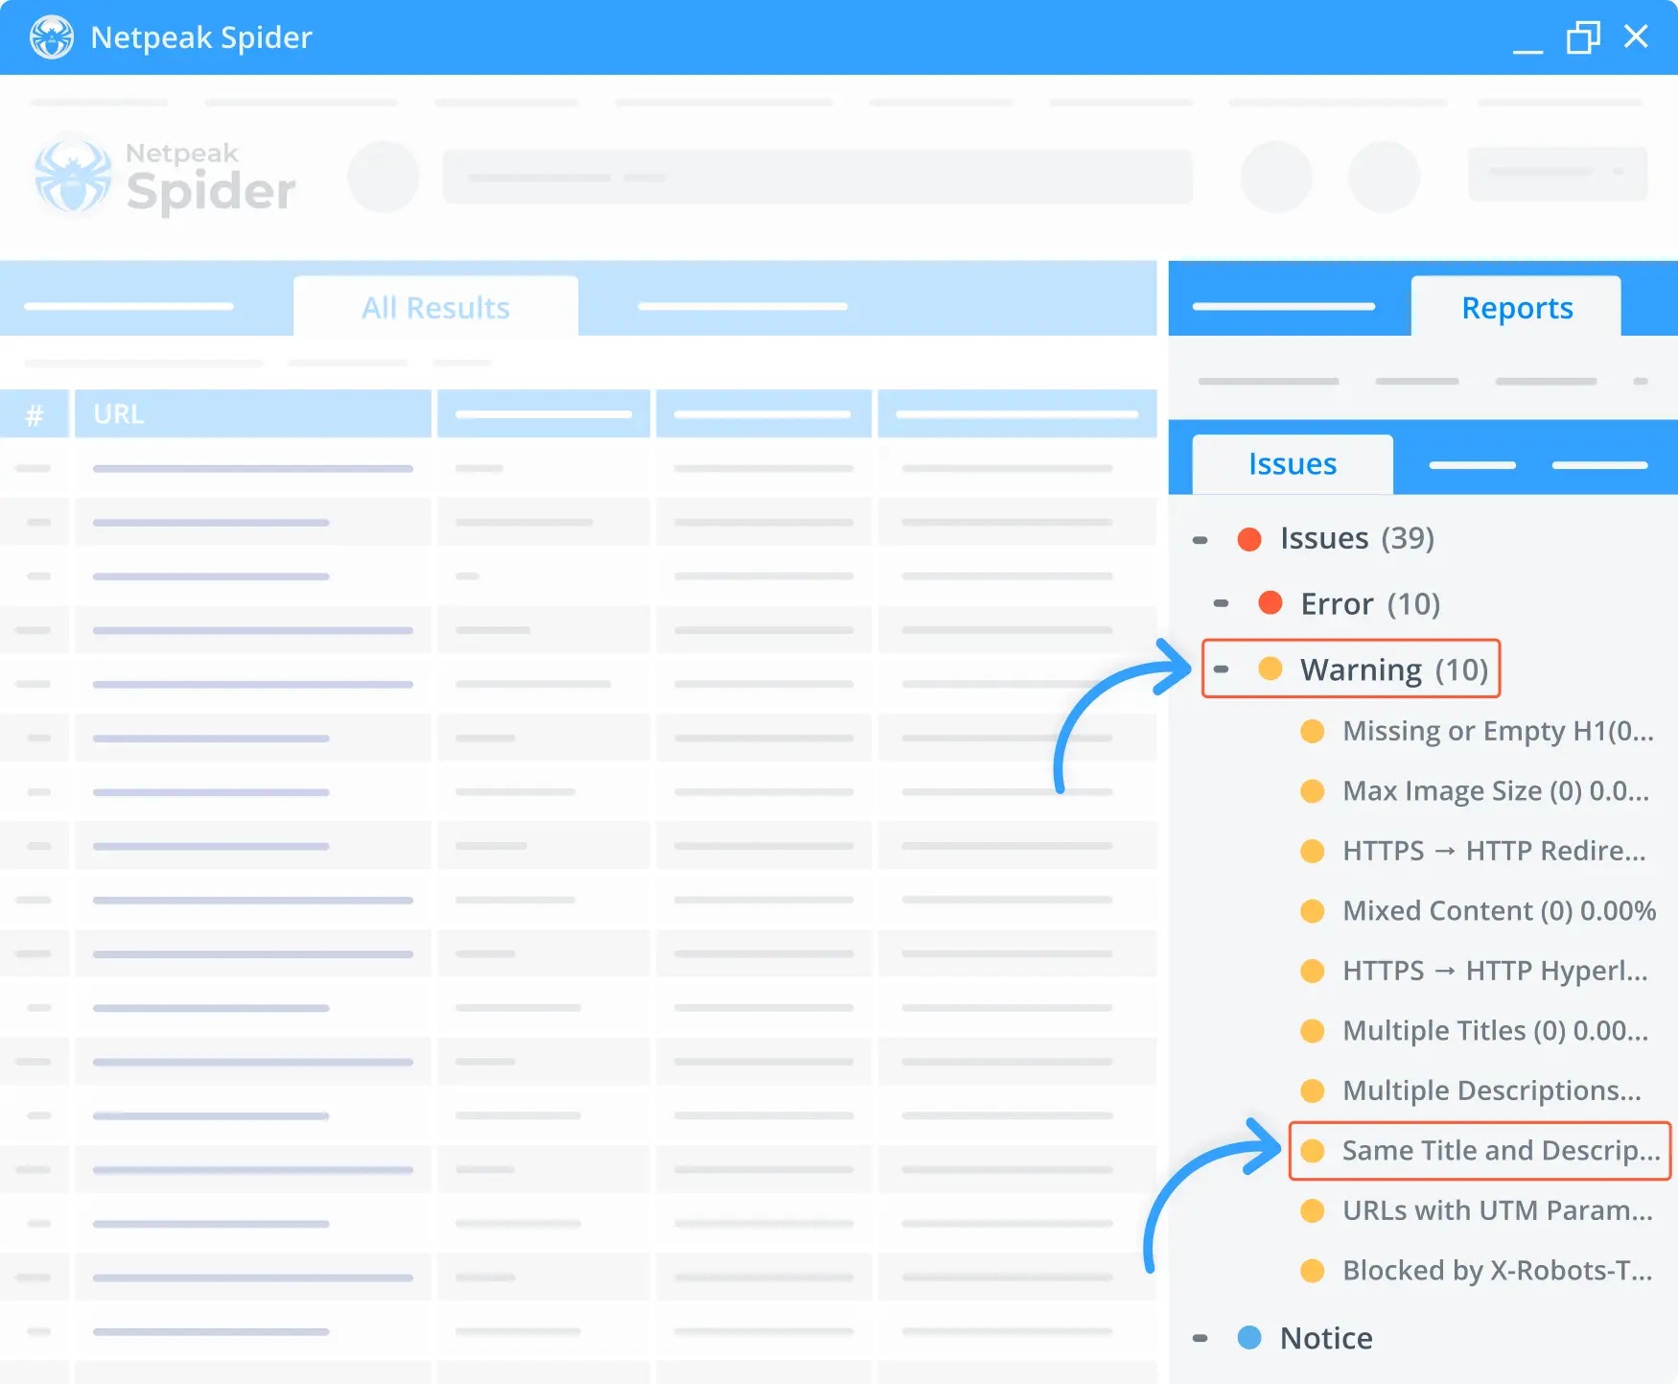Image resolution: width=1678 pixels, height=1384 pixels.
Task: Click the orange dot beside Warning (10)
Action: coord(1270,669)
